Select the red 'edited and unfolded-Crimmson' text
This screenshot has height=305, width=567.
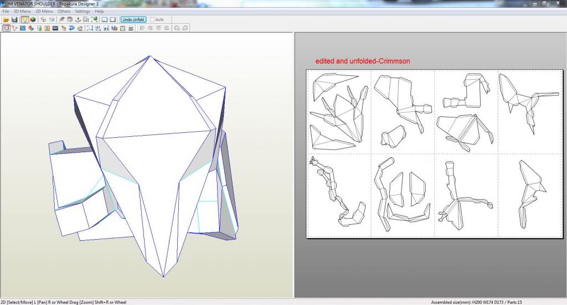point(363,61)
